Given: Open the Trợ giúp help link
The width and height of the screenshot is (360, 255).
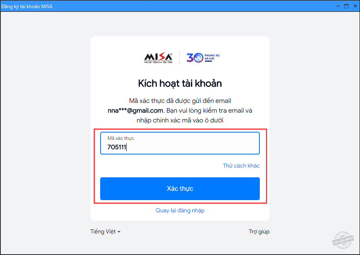Looking at the screenshot, I should tap(259, 231).
